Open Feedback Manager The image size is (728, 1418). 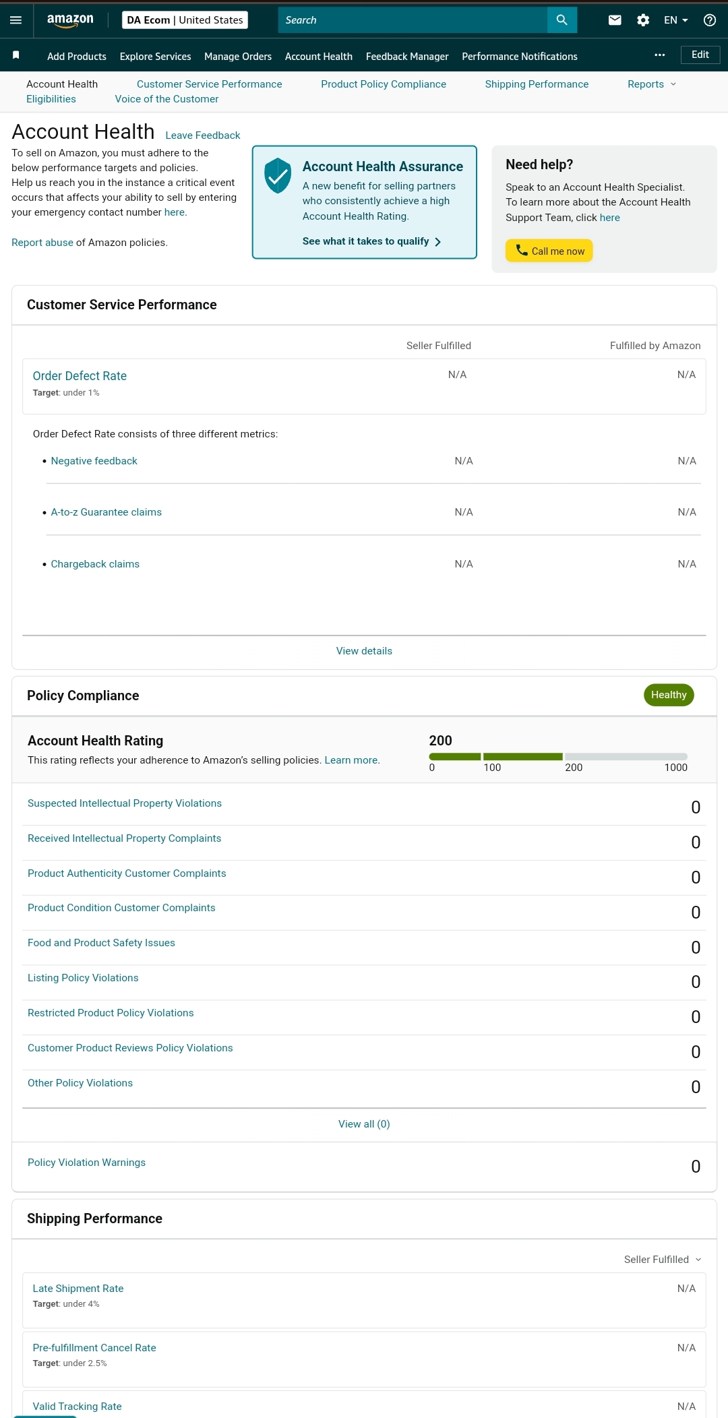coord(407,57)
